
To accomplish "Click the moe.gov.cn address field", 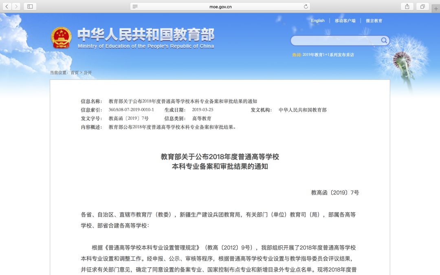I will [x=220, y=7].
